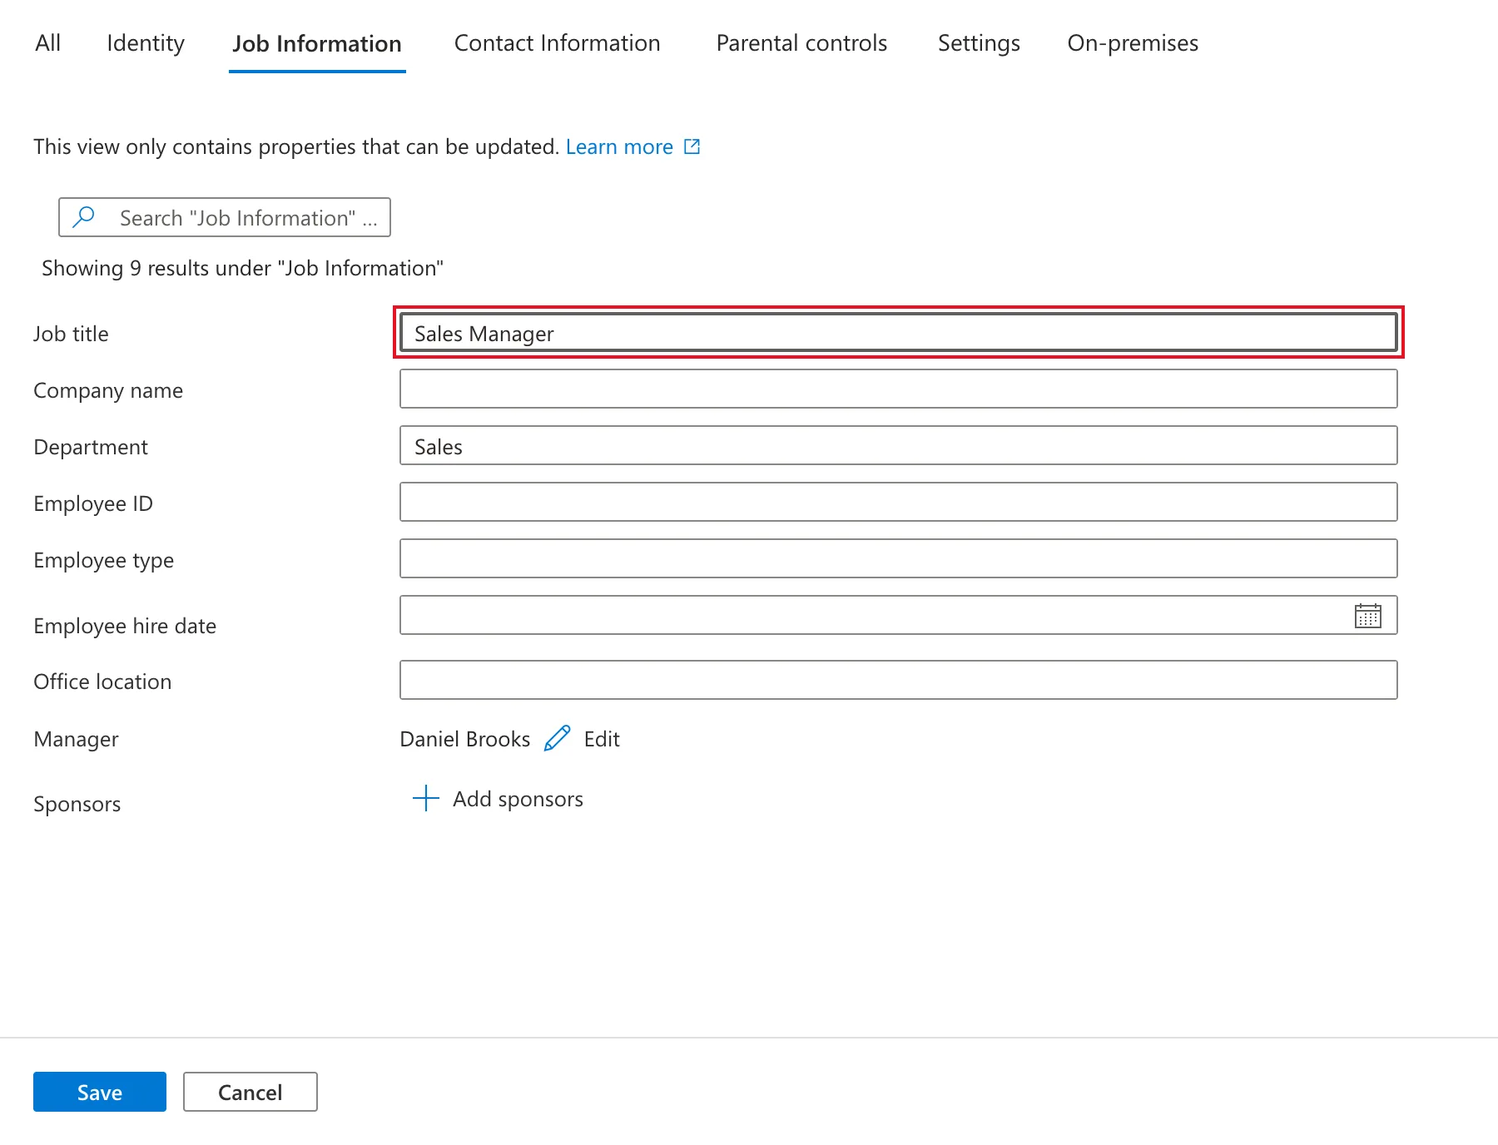Open the Identity tab
The height and width of the screenshot is (1145, 1498).
point(146,42)
